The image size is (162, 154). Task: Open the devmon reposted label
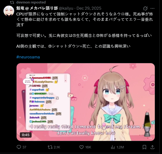tap(31, 2)
